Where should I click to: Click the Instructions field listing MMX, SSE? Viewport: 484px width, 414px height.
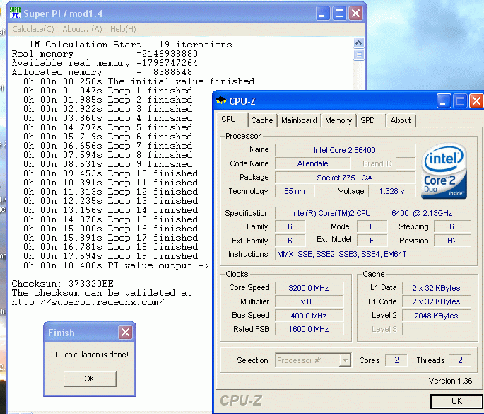click(x=372, y=254)
